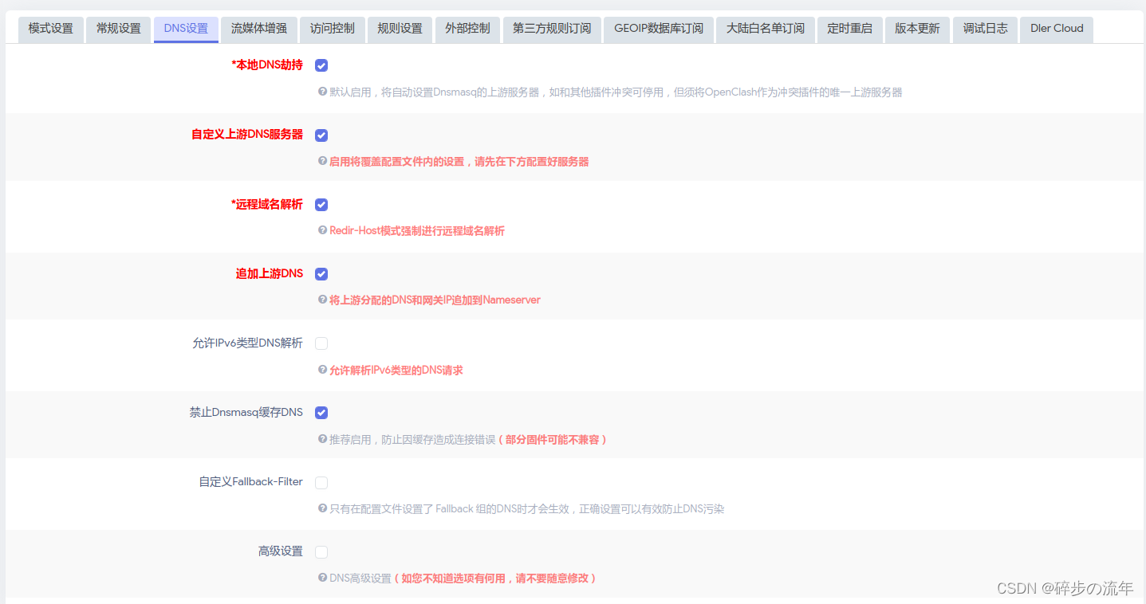
Task: Click the warning '如您不知道选项有何用，请不要随意修改'
Action: tap(495, 579)
